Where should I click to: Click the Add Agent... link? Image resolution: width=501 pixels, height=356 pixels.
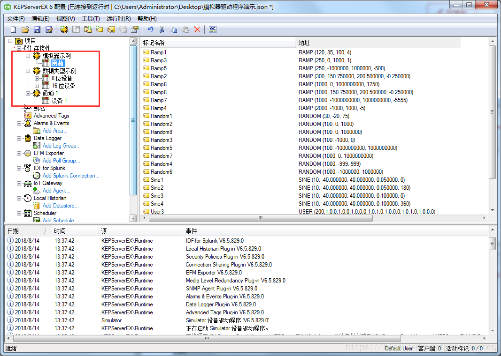tap(56, 191)
